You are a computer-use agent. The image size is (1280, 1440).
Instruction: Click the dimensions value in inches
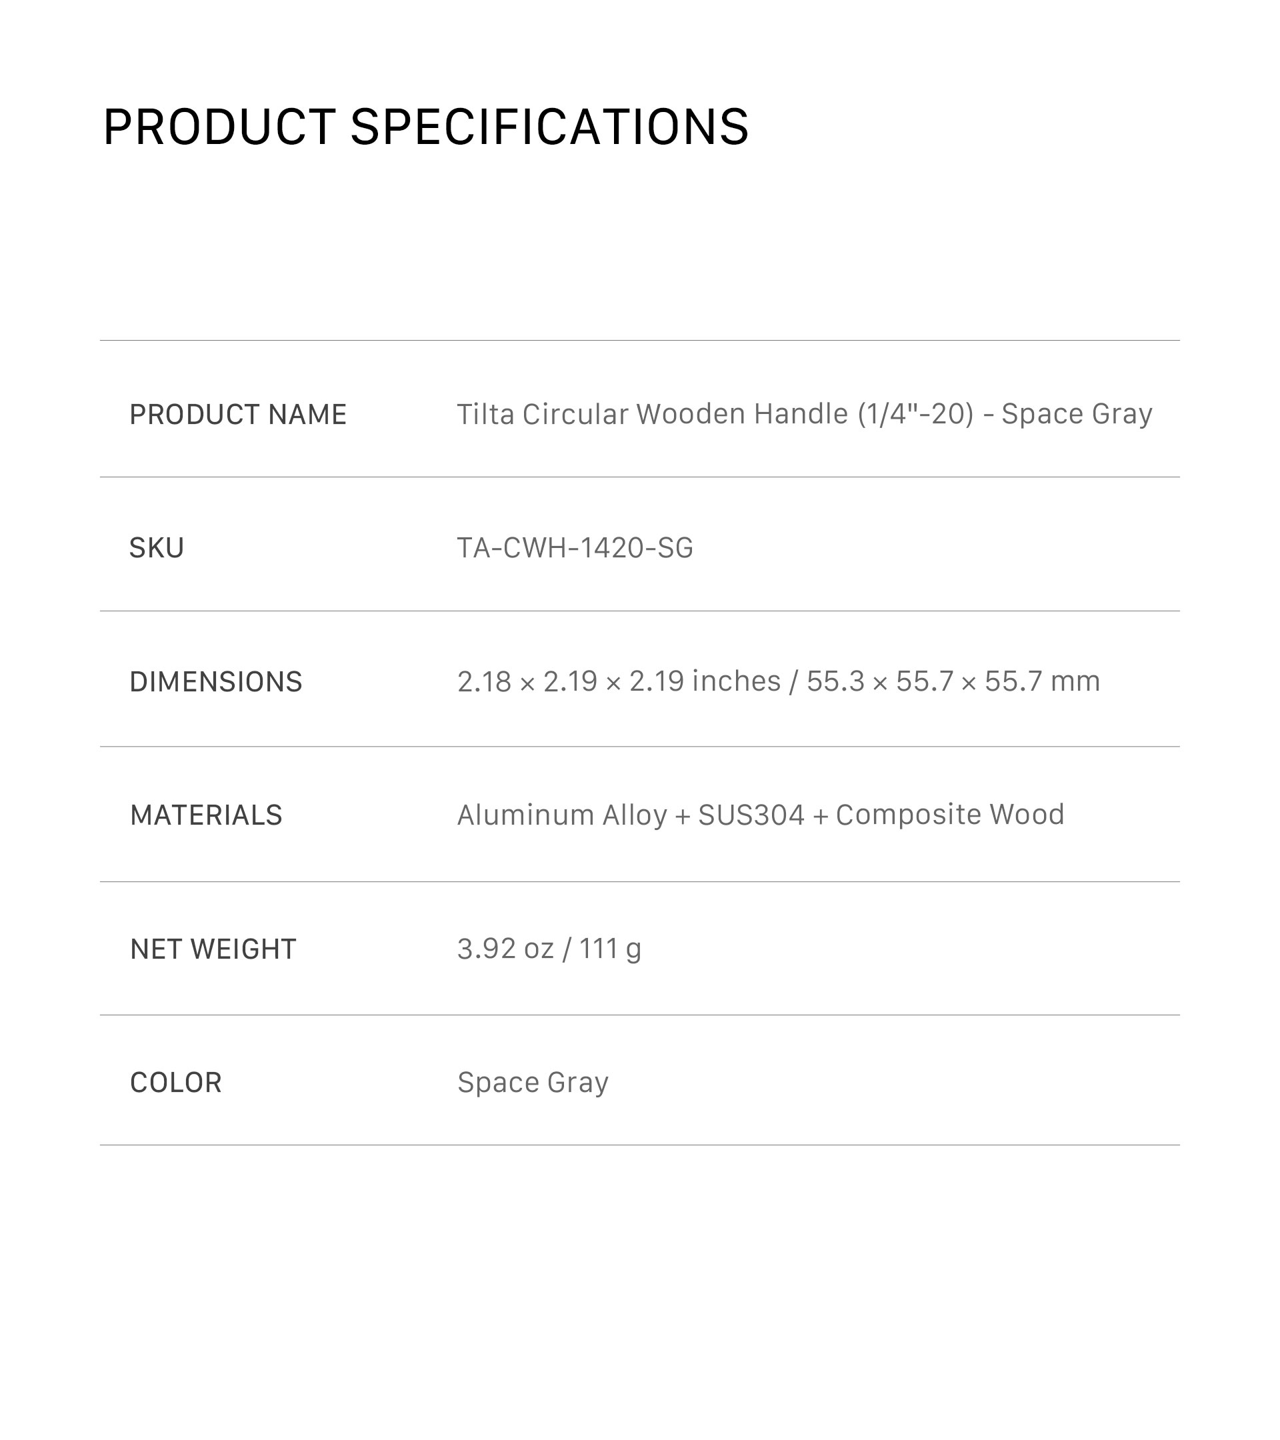619,681
